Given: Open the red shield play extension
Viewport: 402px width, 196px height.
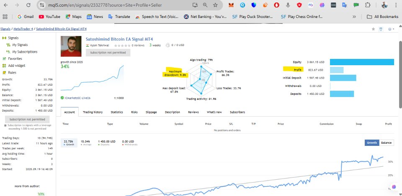Looking at the screenshot, I should pyautogui.click(x=299, y=5).
